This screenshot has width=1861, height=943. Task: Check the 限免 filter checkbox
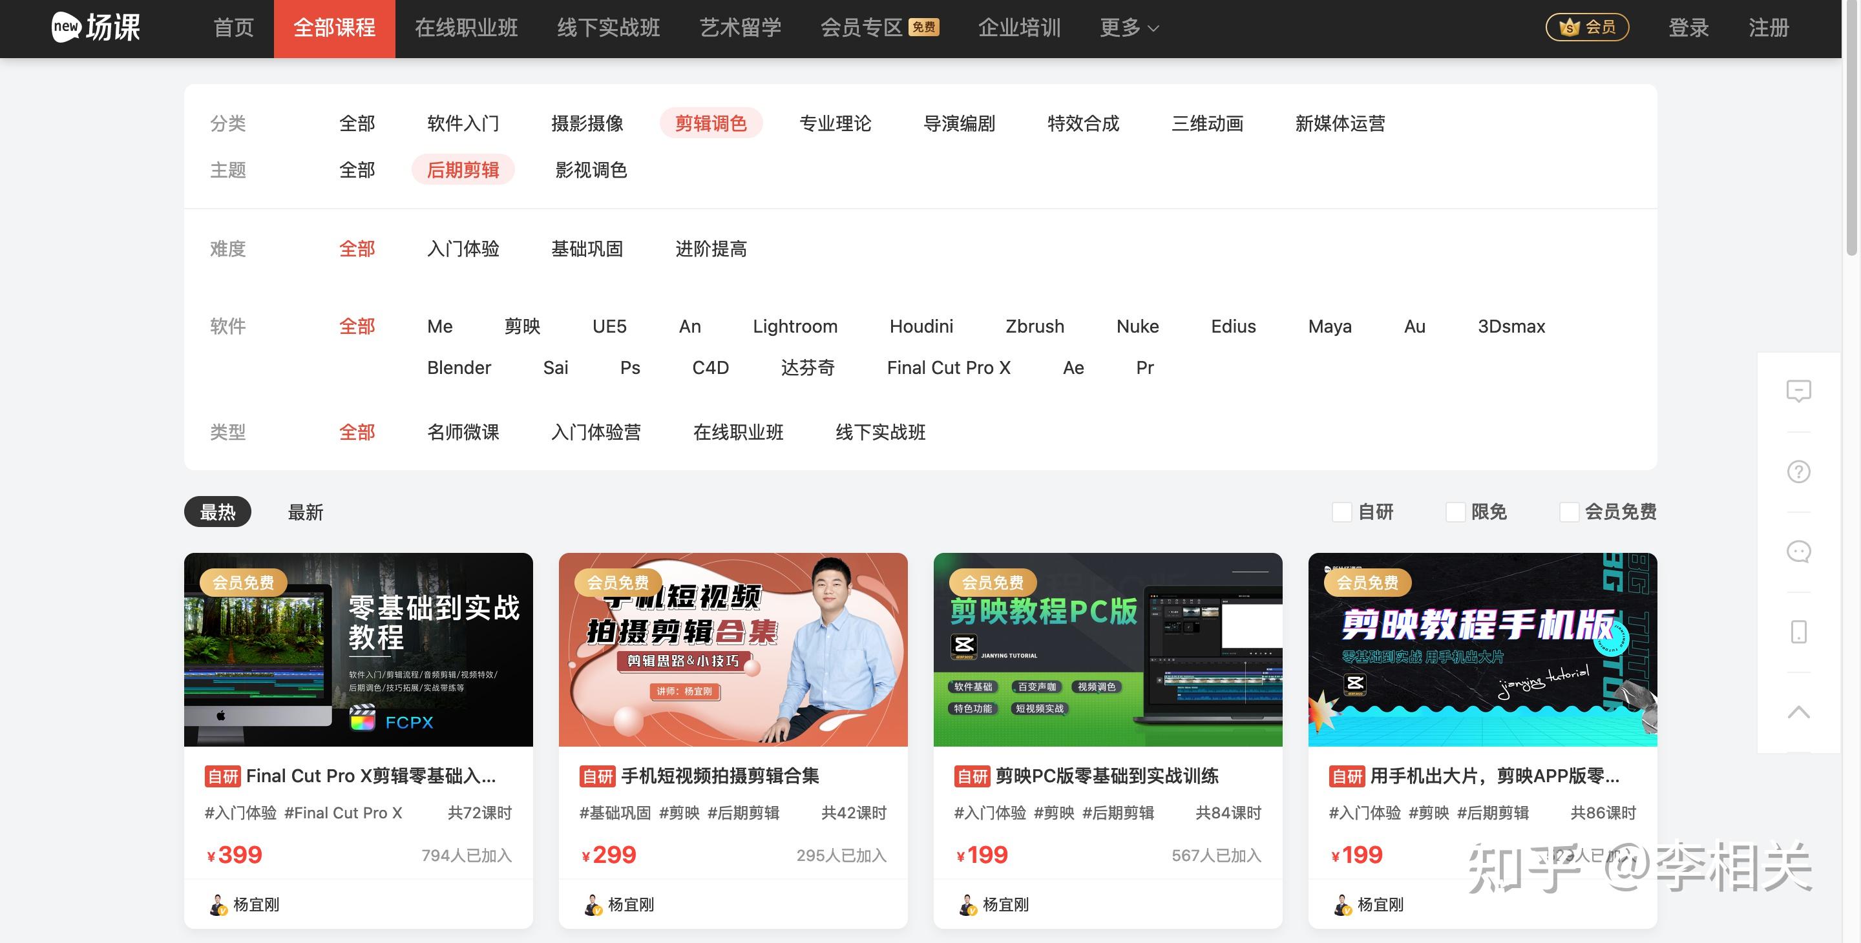(1455, 512)
